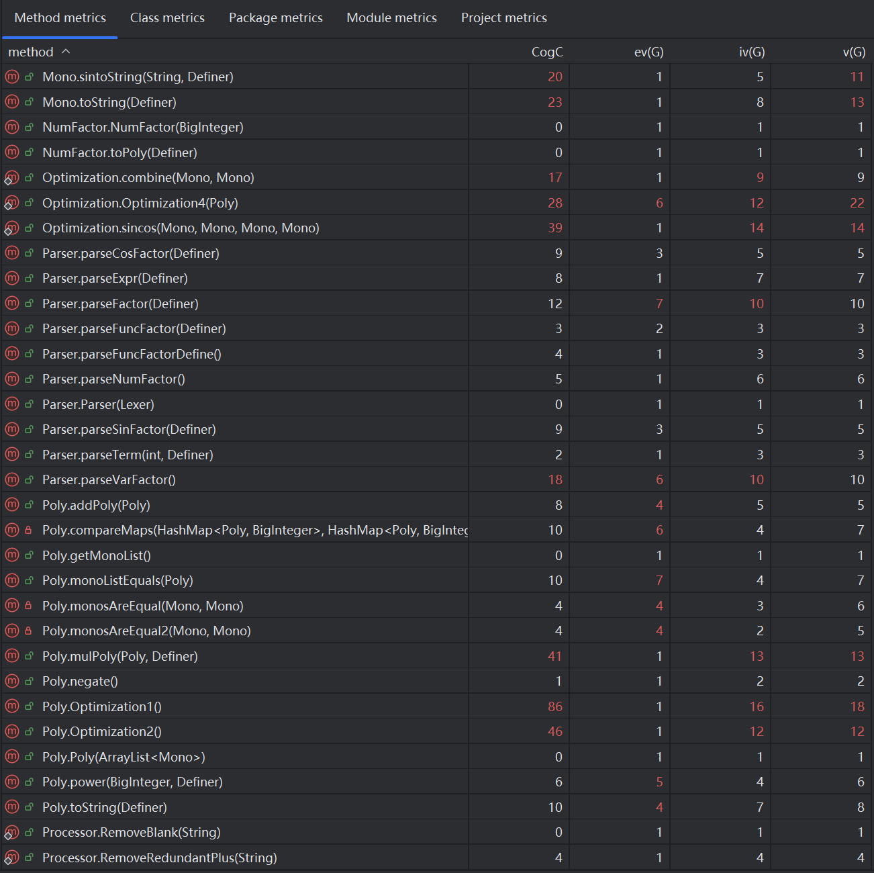Image resolution: width=874 pixels, height=873 pixels.
Task: Switch to the Module metrics tab
Action: coord(391,18)
